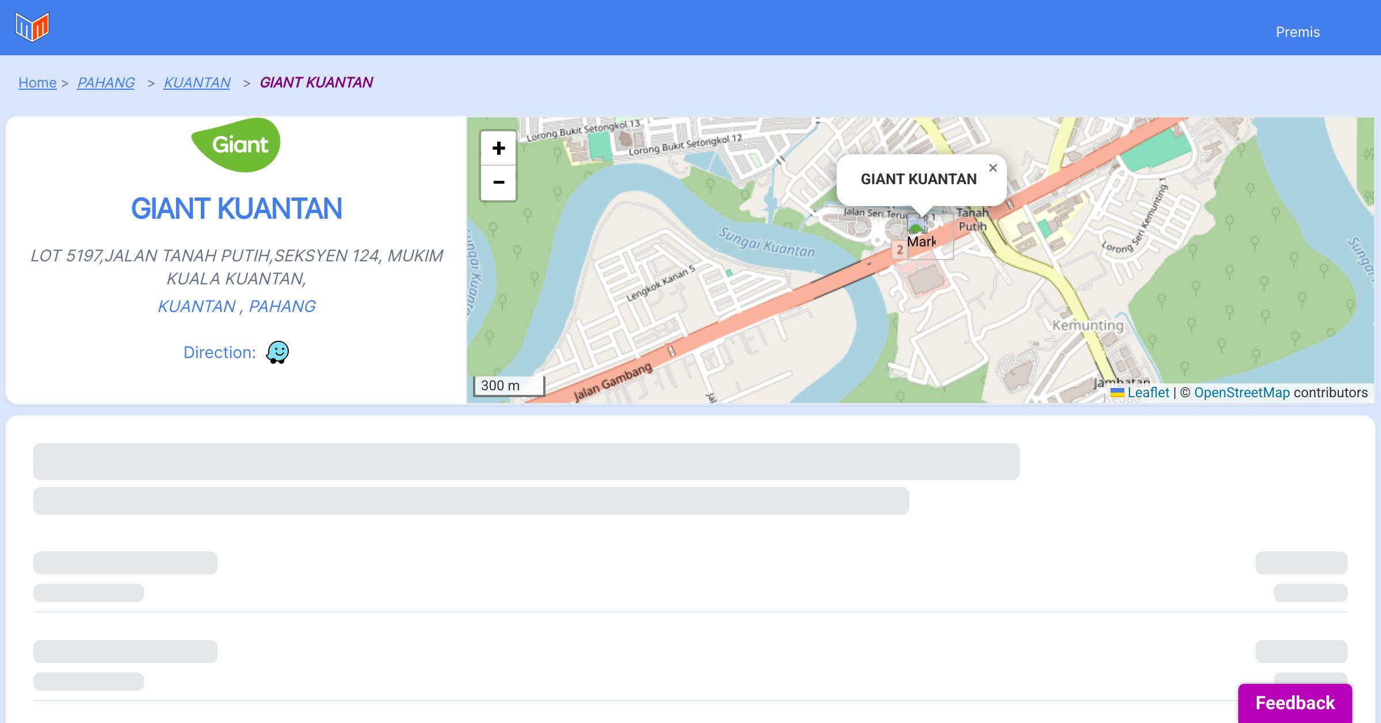Open the Leaflet attribution link
Image resolution: width=1381 pixels, height=723 pixels.
[1148, 393]
